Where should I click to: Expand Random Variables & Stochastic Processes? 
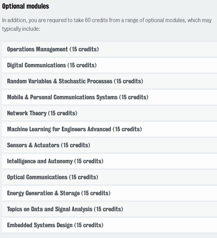coord(110,81)
